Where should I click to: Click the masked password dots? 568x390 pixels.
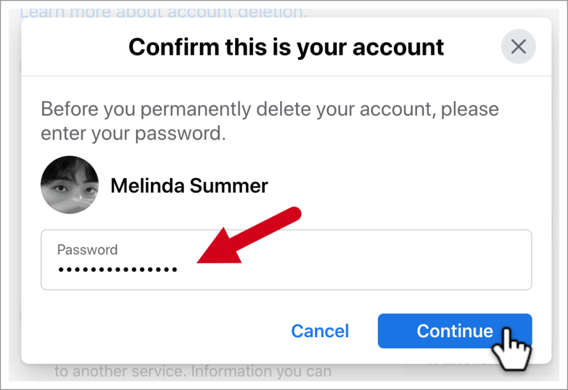click(118, 270)
